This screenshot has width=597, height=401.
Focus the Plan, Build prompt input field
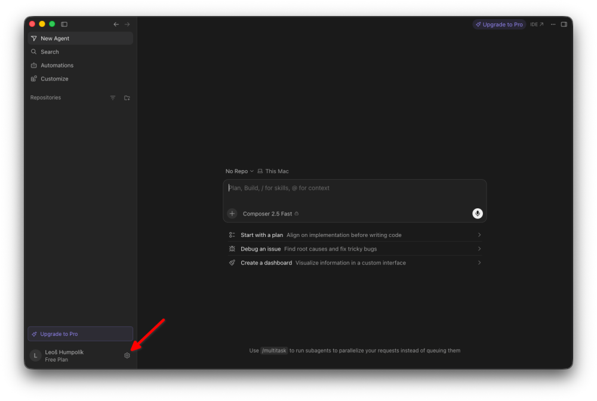pos(355,193)
